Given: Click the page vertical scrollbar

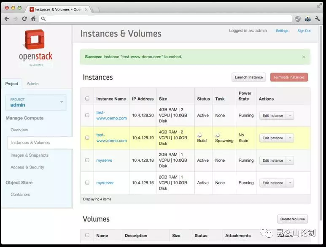Looking at the screenshot, I should pos(321,123).
